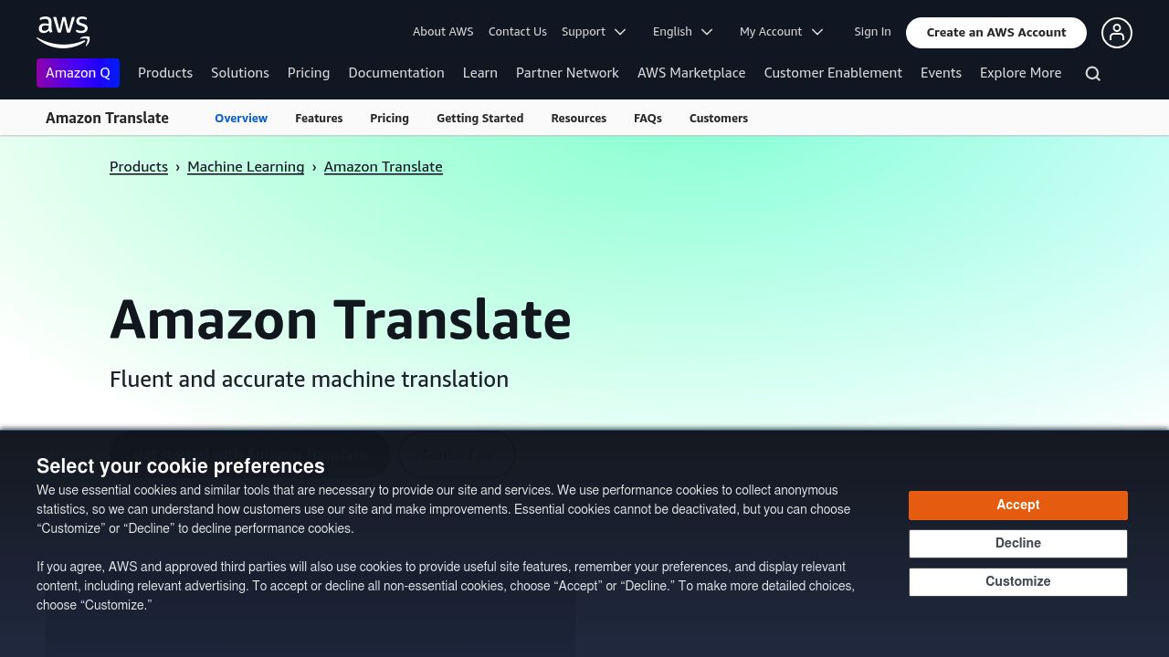
Task: Expand the Support dropdown chevron
Action: point(620,32)
